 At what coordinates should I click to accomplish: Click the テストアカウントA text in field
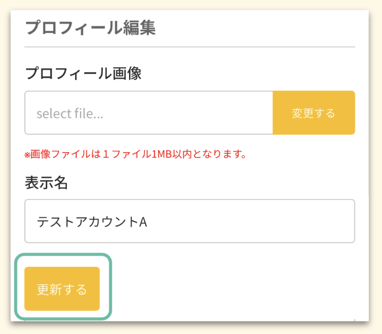[91, 222]
